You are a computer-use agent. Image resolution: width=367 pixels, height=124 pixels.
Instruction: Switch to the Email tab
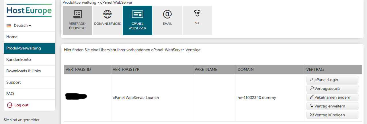[x=167, y=20]
